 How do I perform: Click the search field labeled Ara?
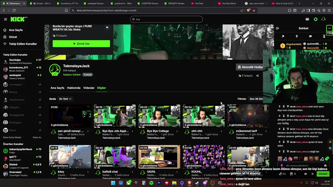coord(166,19)
